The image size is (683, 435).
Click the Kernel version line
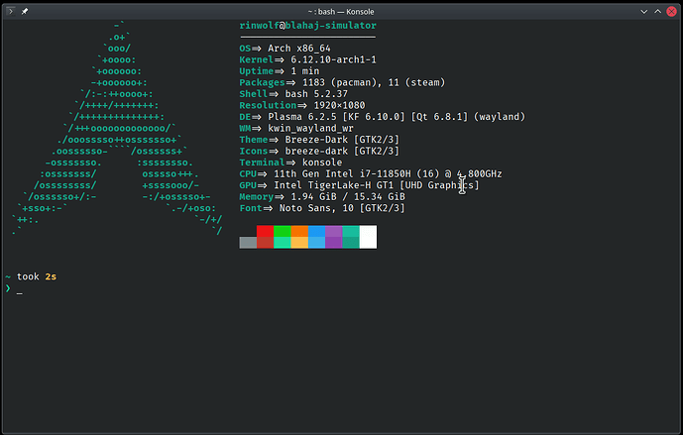[x=307, y=59]
